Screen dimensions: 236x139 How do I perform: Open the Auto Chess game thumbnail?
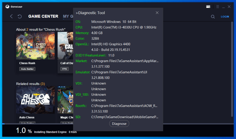pos(35,100)
